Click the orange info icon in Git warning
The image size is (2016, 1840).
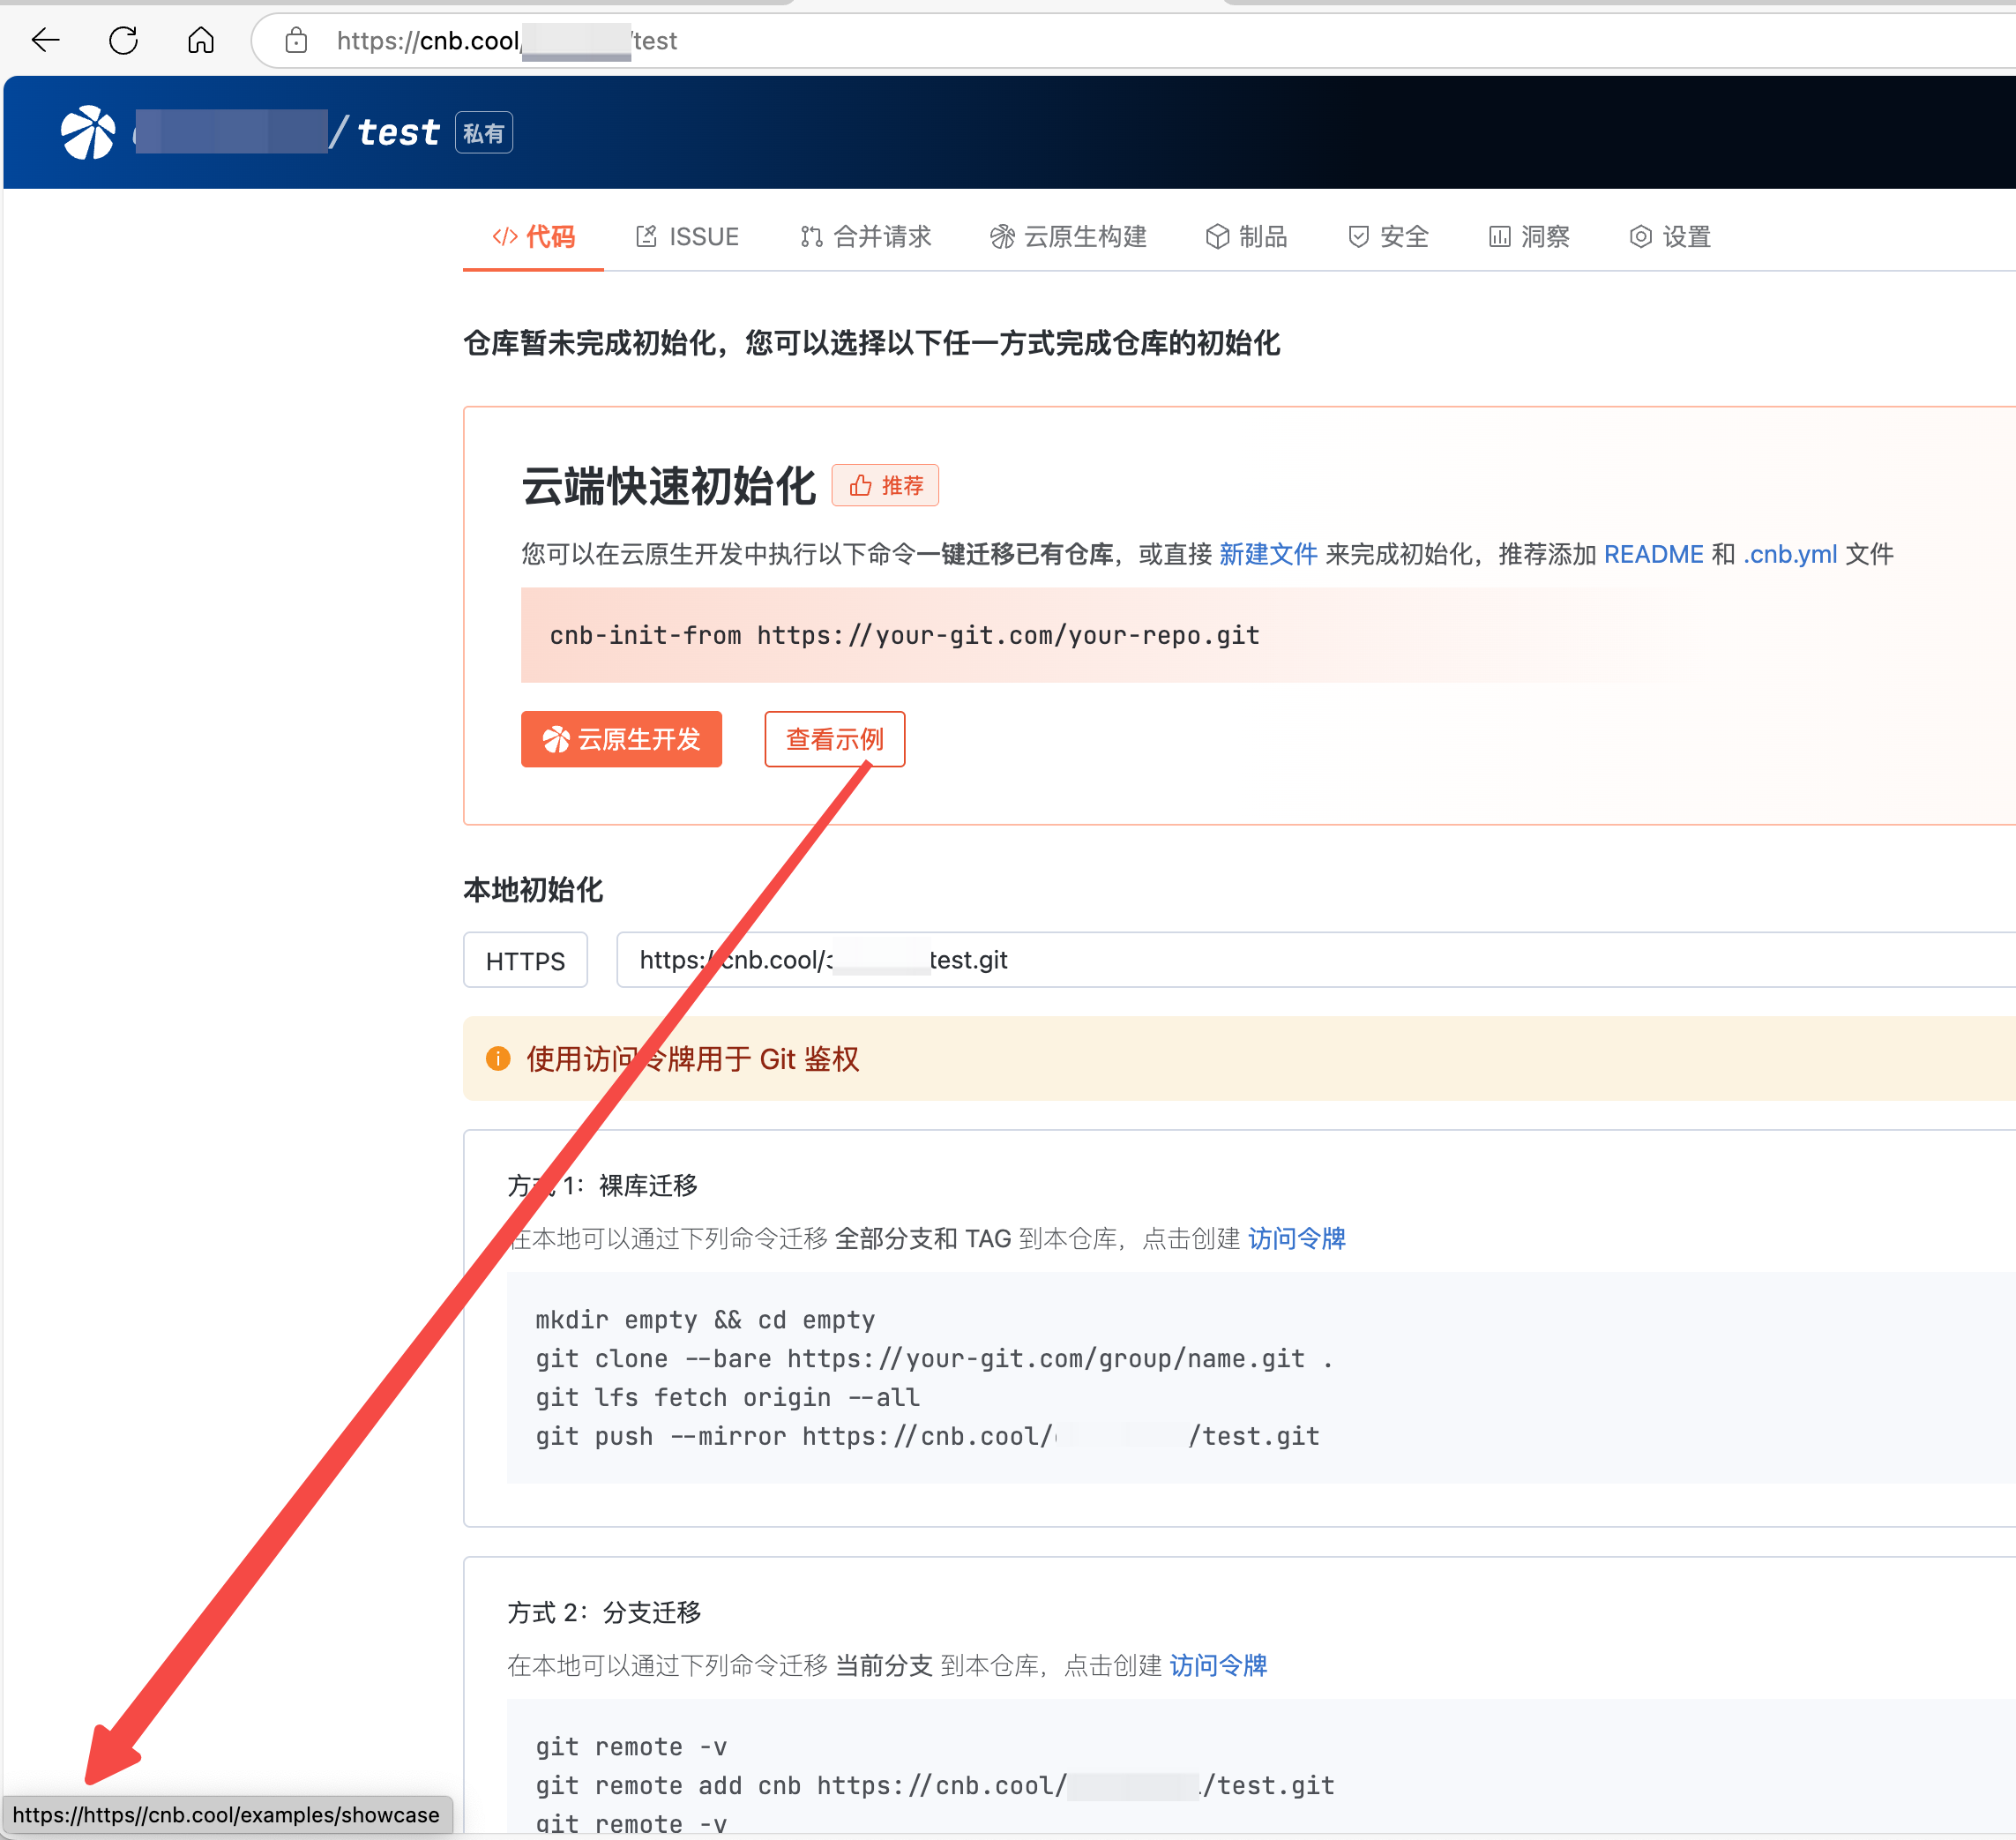pos(498,1059)
